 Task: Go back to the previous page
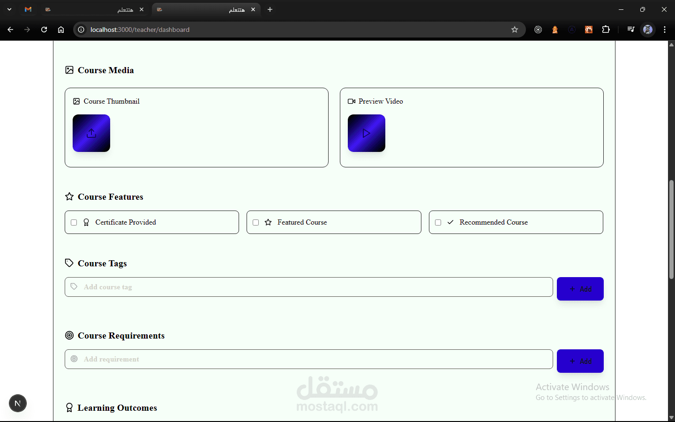[10, 30]
